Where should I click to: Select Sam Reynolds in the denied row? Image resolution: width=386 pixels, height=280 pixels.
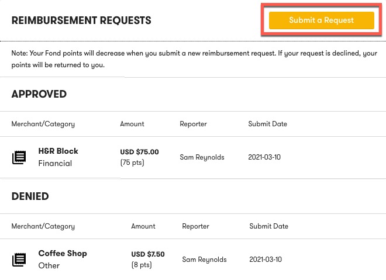point(204,260)
